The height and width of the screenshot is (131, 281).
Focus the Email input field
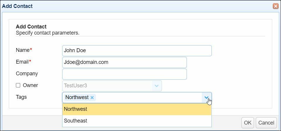pyautogui.click(x=124, y=62)
